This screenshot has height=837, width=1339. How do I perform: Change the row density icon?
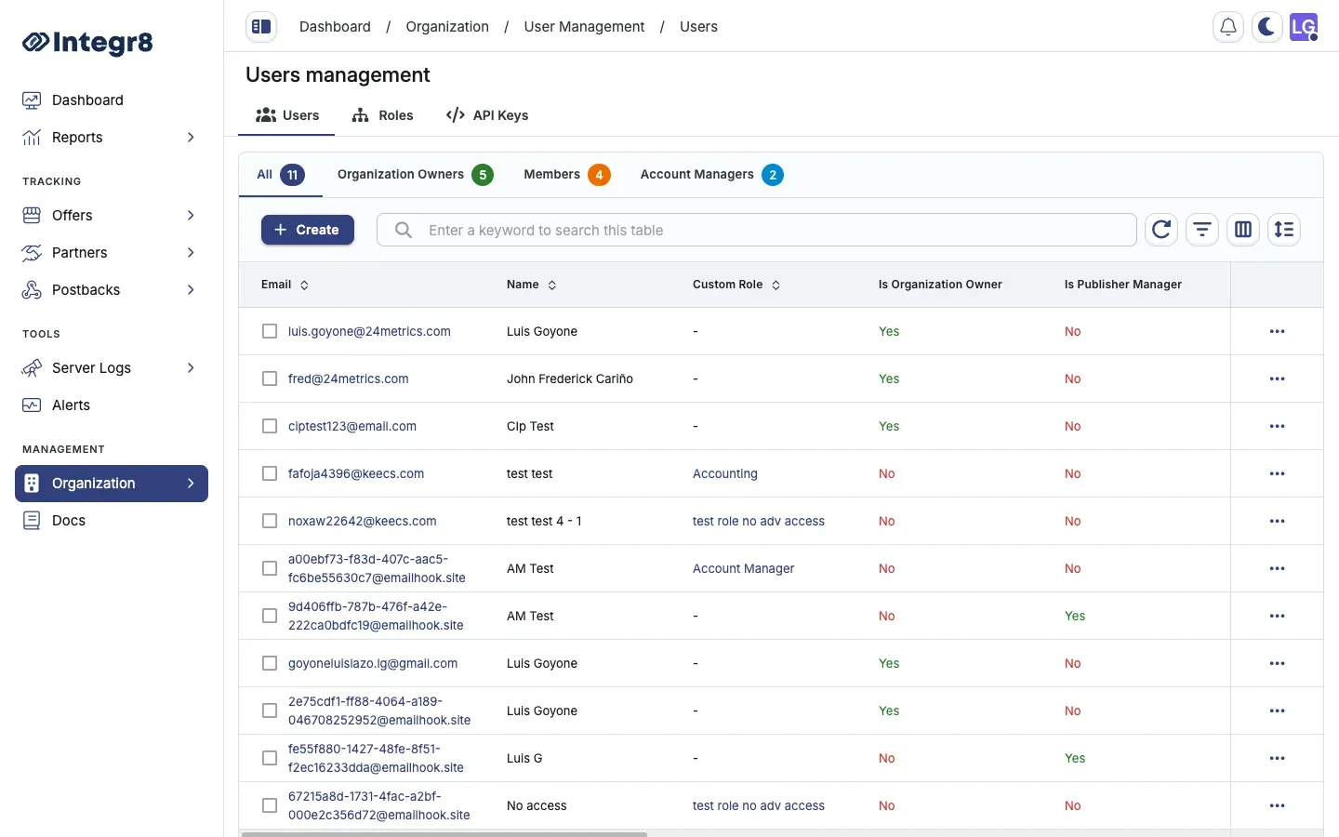click(x=1284, y=230)
